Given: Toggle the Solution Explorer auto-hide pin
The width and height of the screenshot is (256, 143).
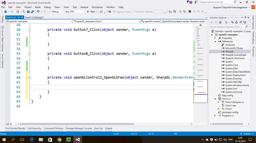Looking at the screenshot, I should (x=245, y=18).
